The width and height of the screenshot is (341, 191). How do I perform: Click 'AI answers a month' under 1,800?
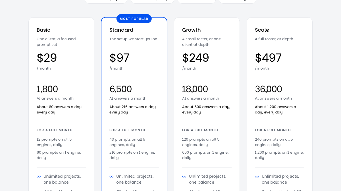(x=55, y=98)
